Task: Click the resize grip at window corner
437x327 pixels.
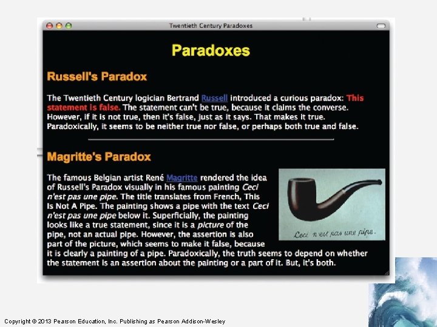Action: coord(387,272)
